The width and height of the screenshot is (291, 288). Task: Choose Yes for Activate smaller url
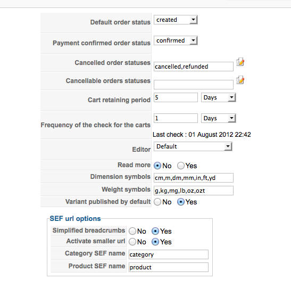155,242
